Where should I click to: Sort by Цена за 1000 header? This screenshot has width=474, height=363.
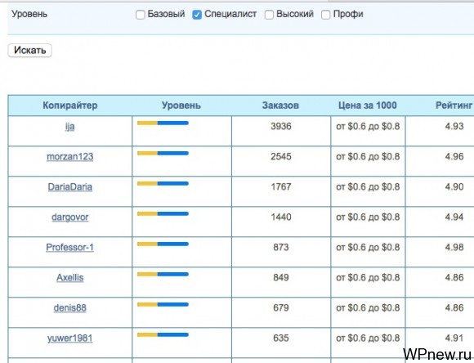click(367, 105)
